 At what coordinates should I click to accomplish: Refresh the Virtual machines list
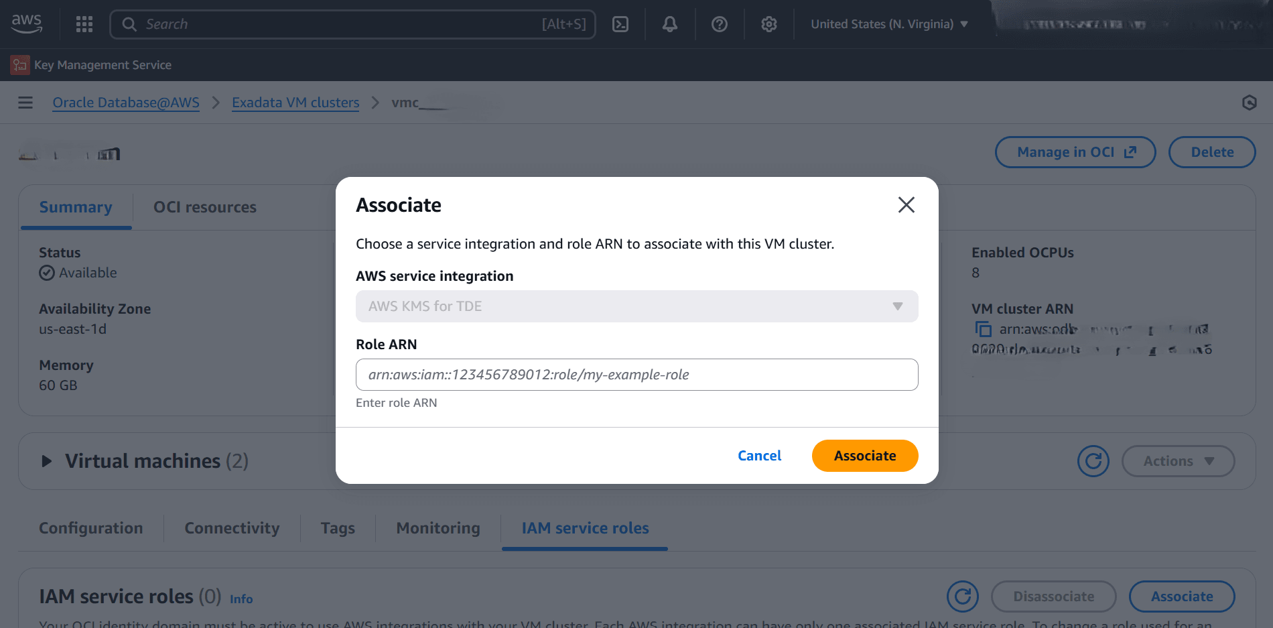click(x=1093, y=460)
